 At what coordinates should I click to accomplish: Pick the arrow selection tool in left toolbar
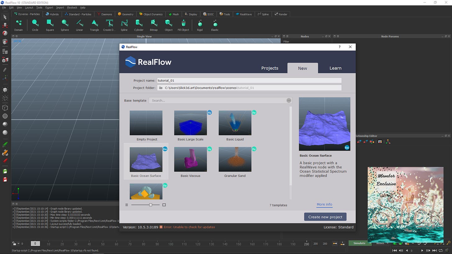pos(5,17)
